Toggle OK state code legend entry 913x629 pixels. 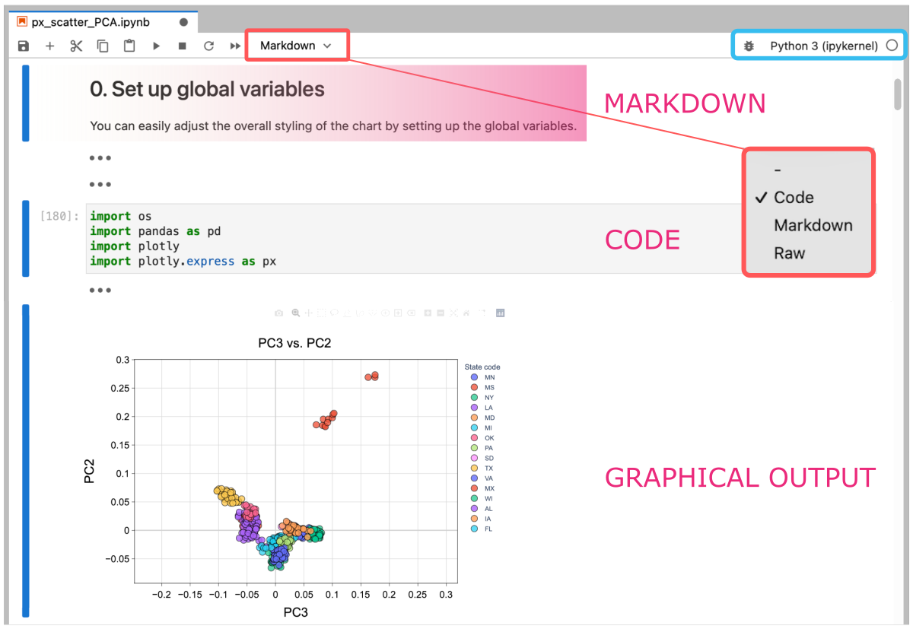[x=482, y=438]
